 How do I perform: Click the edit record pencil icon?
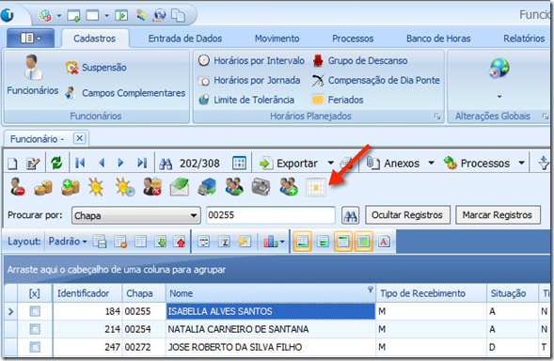[x=33, y=164]
